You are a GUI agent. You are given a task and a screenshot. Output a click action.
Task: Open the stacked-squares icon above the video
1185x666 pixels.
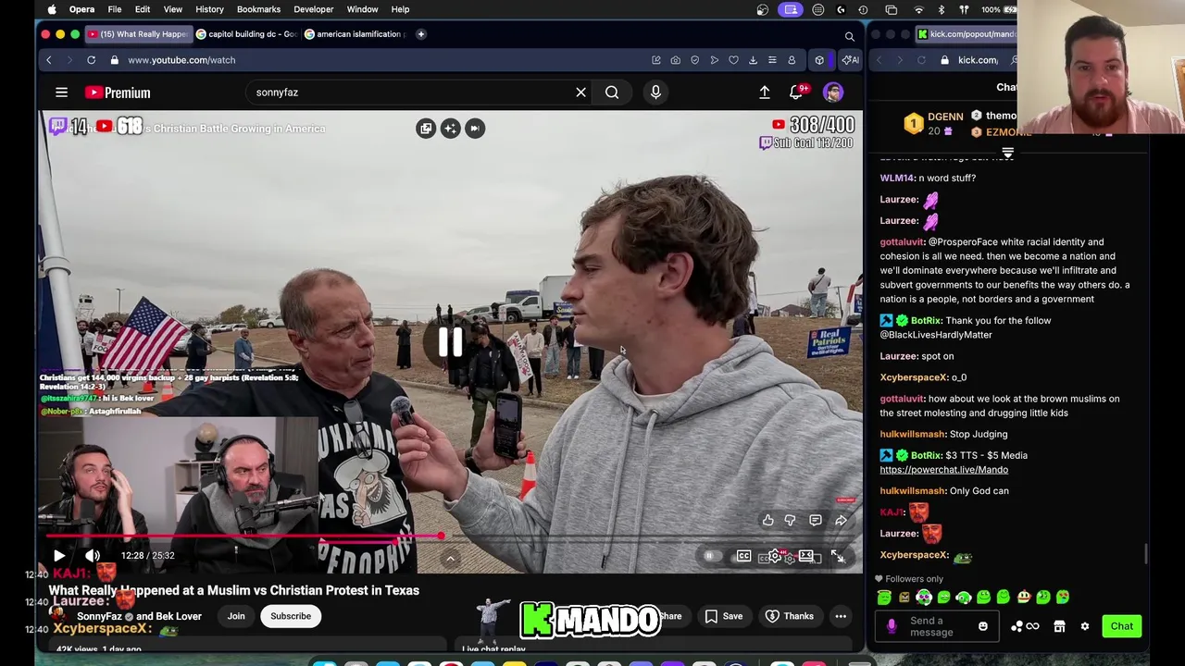click(426, 129)
